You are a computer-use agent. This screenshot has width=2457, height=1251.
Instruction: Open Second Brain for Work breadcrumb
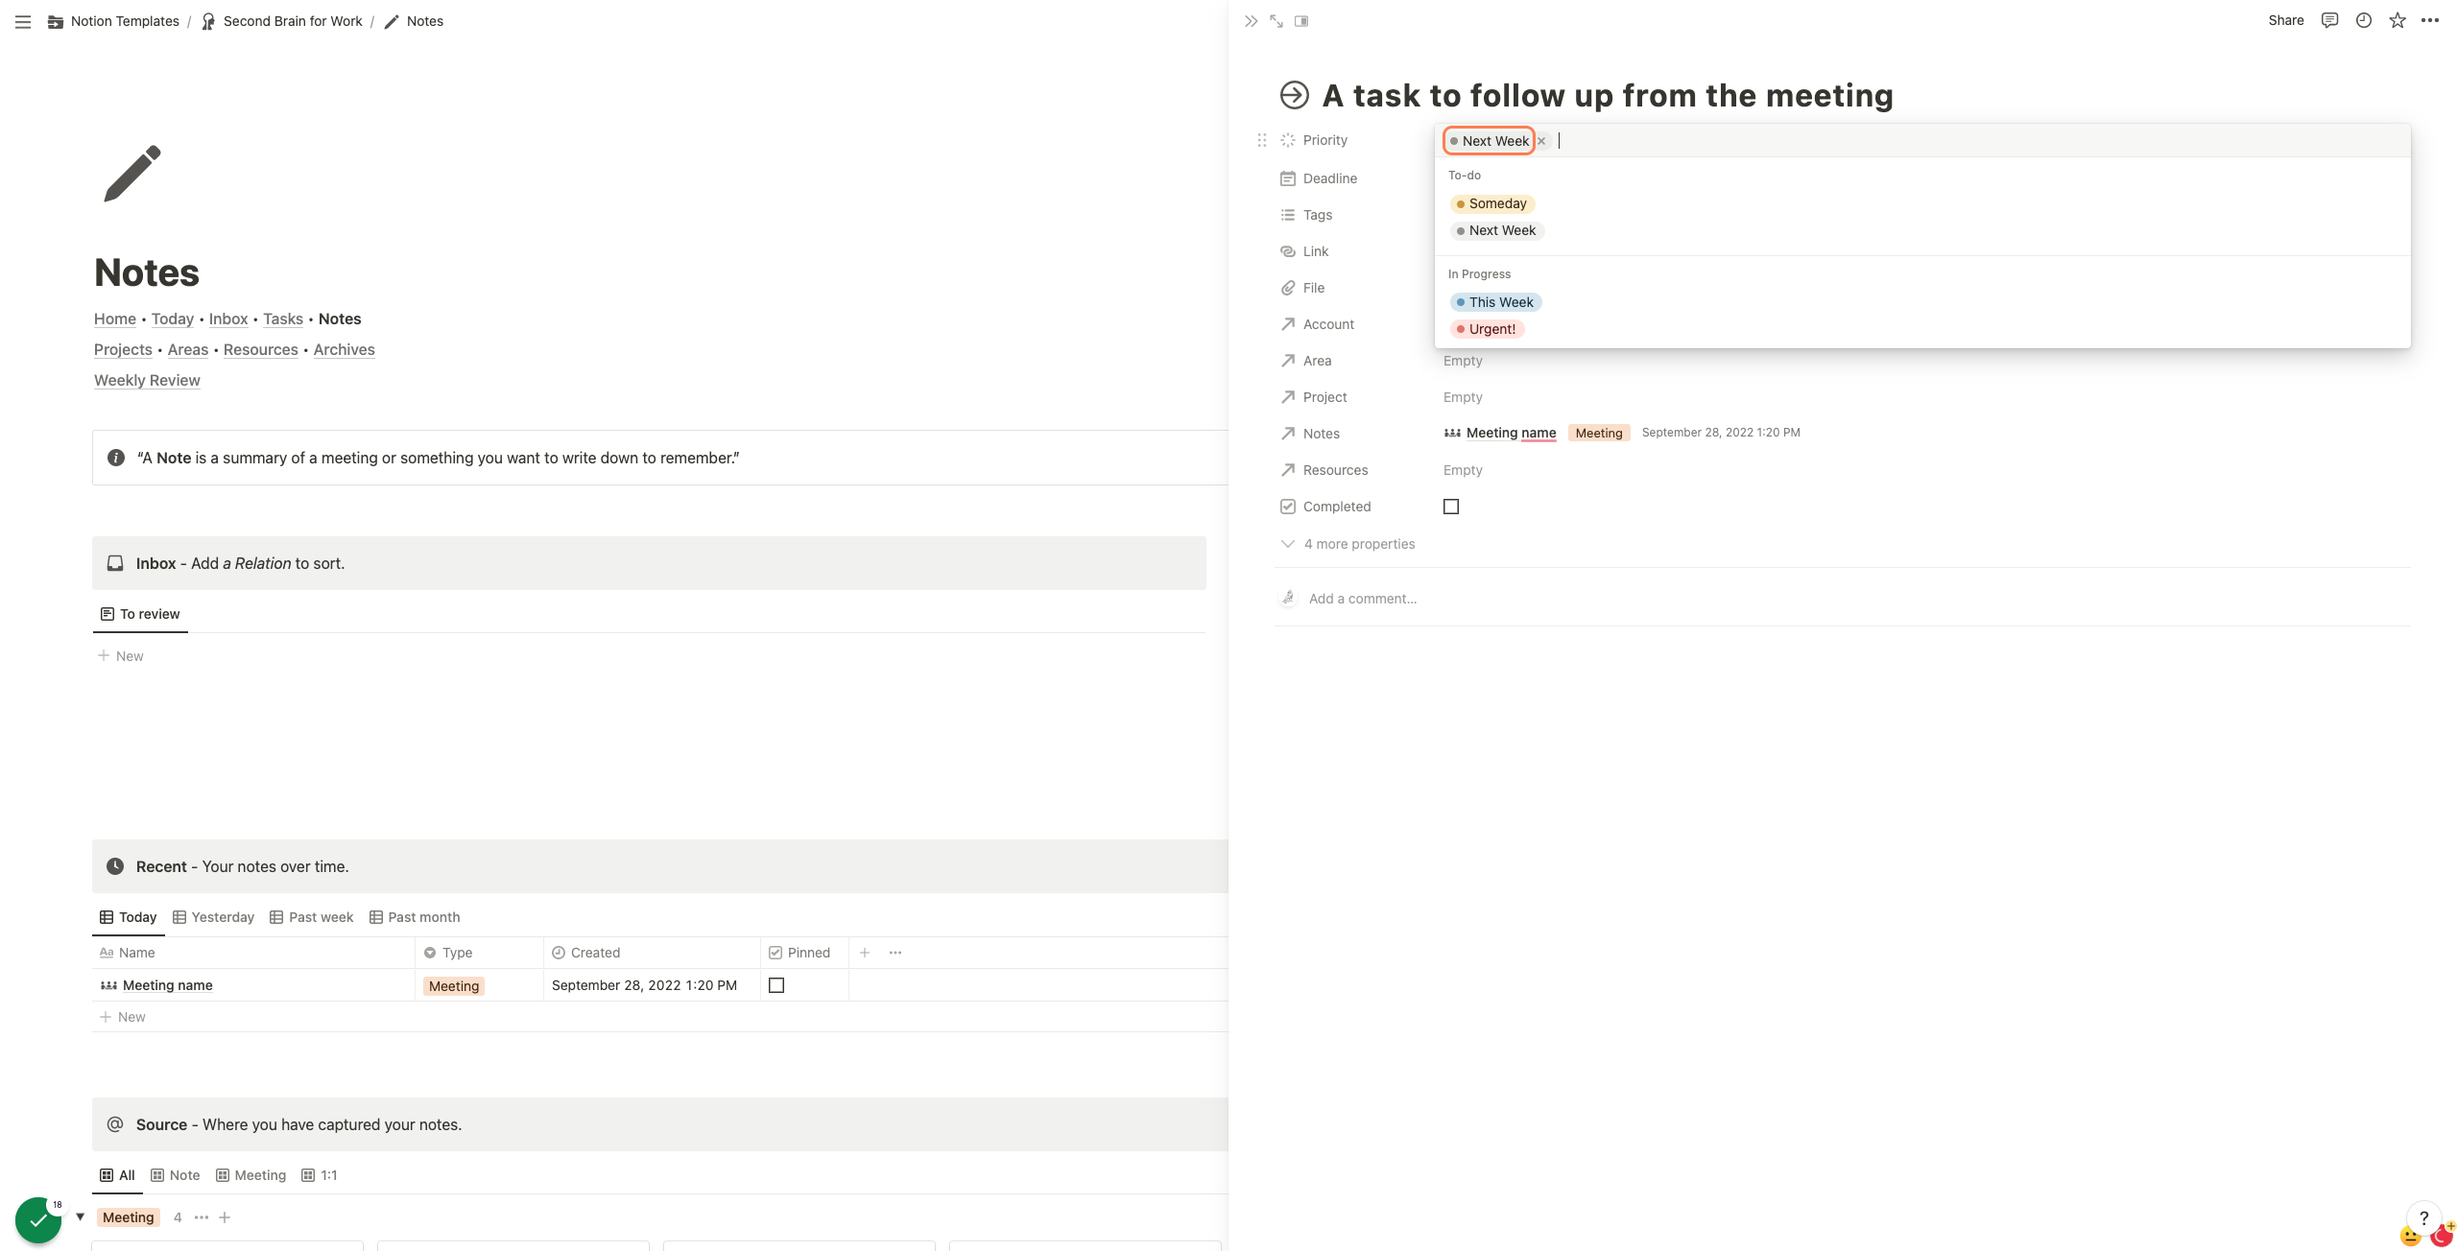(x=282, y=21)
